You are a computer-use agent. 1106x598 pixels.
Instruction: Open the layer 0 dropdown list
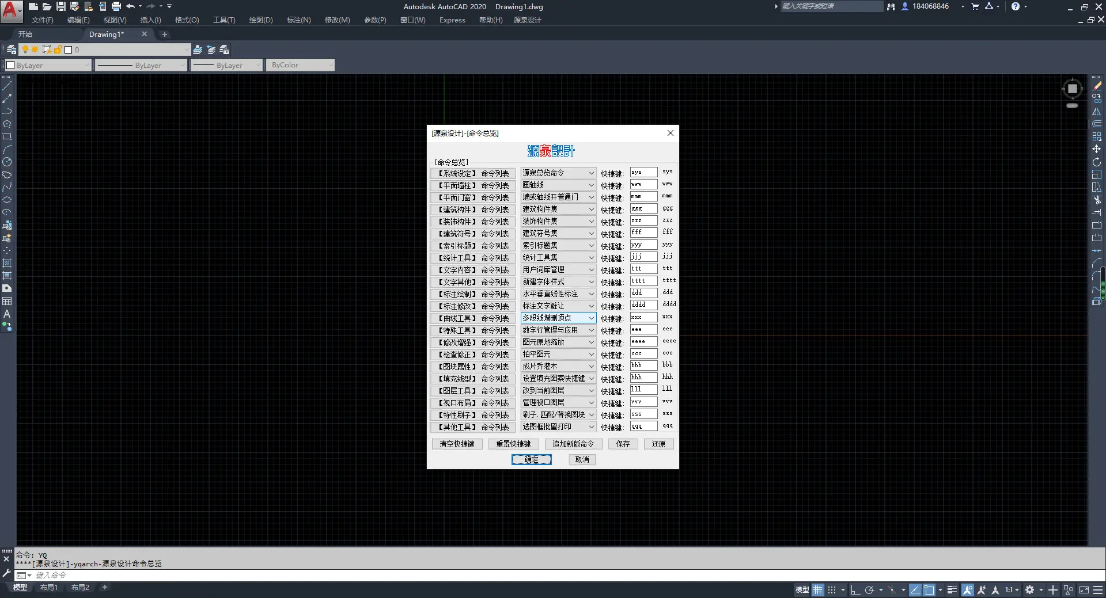104,49
